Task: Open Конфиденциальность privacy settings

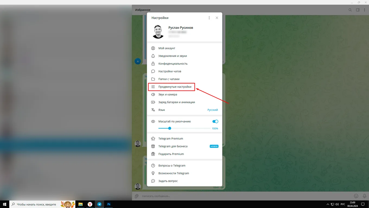Action: [x=184, y=64]
